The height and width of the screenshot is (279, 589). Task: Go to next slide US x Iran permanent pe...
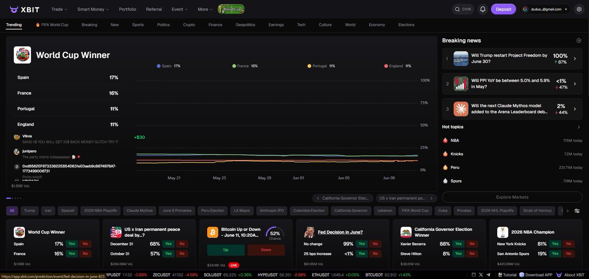coord(406,198)
